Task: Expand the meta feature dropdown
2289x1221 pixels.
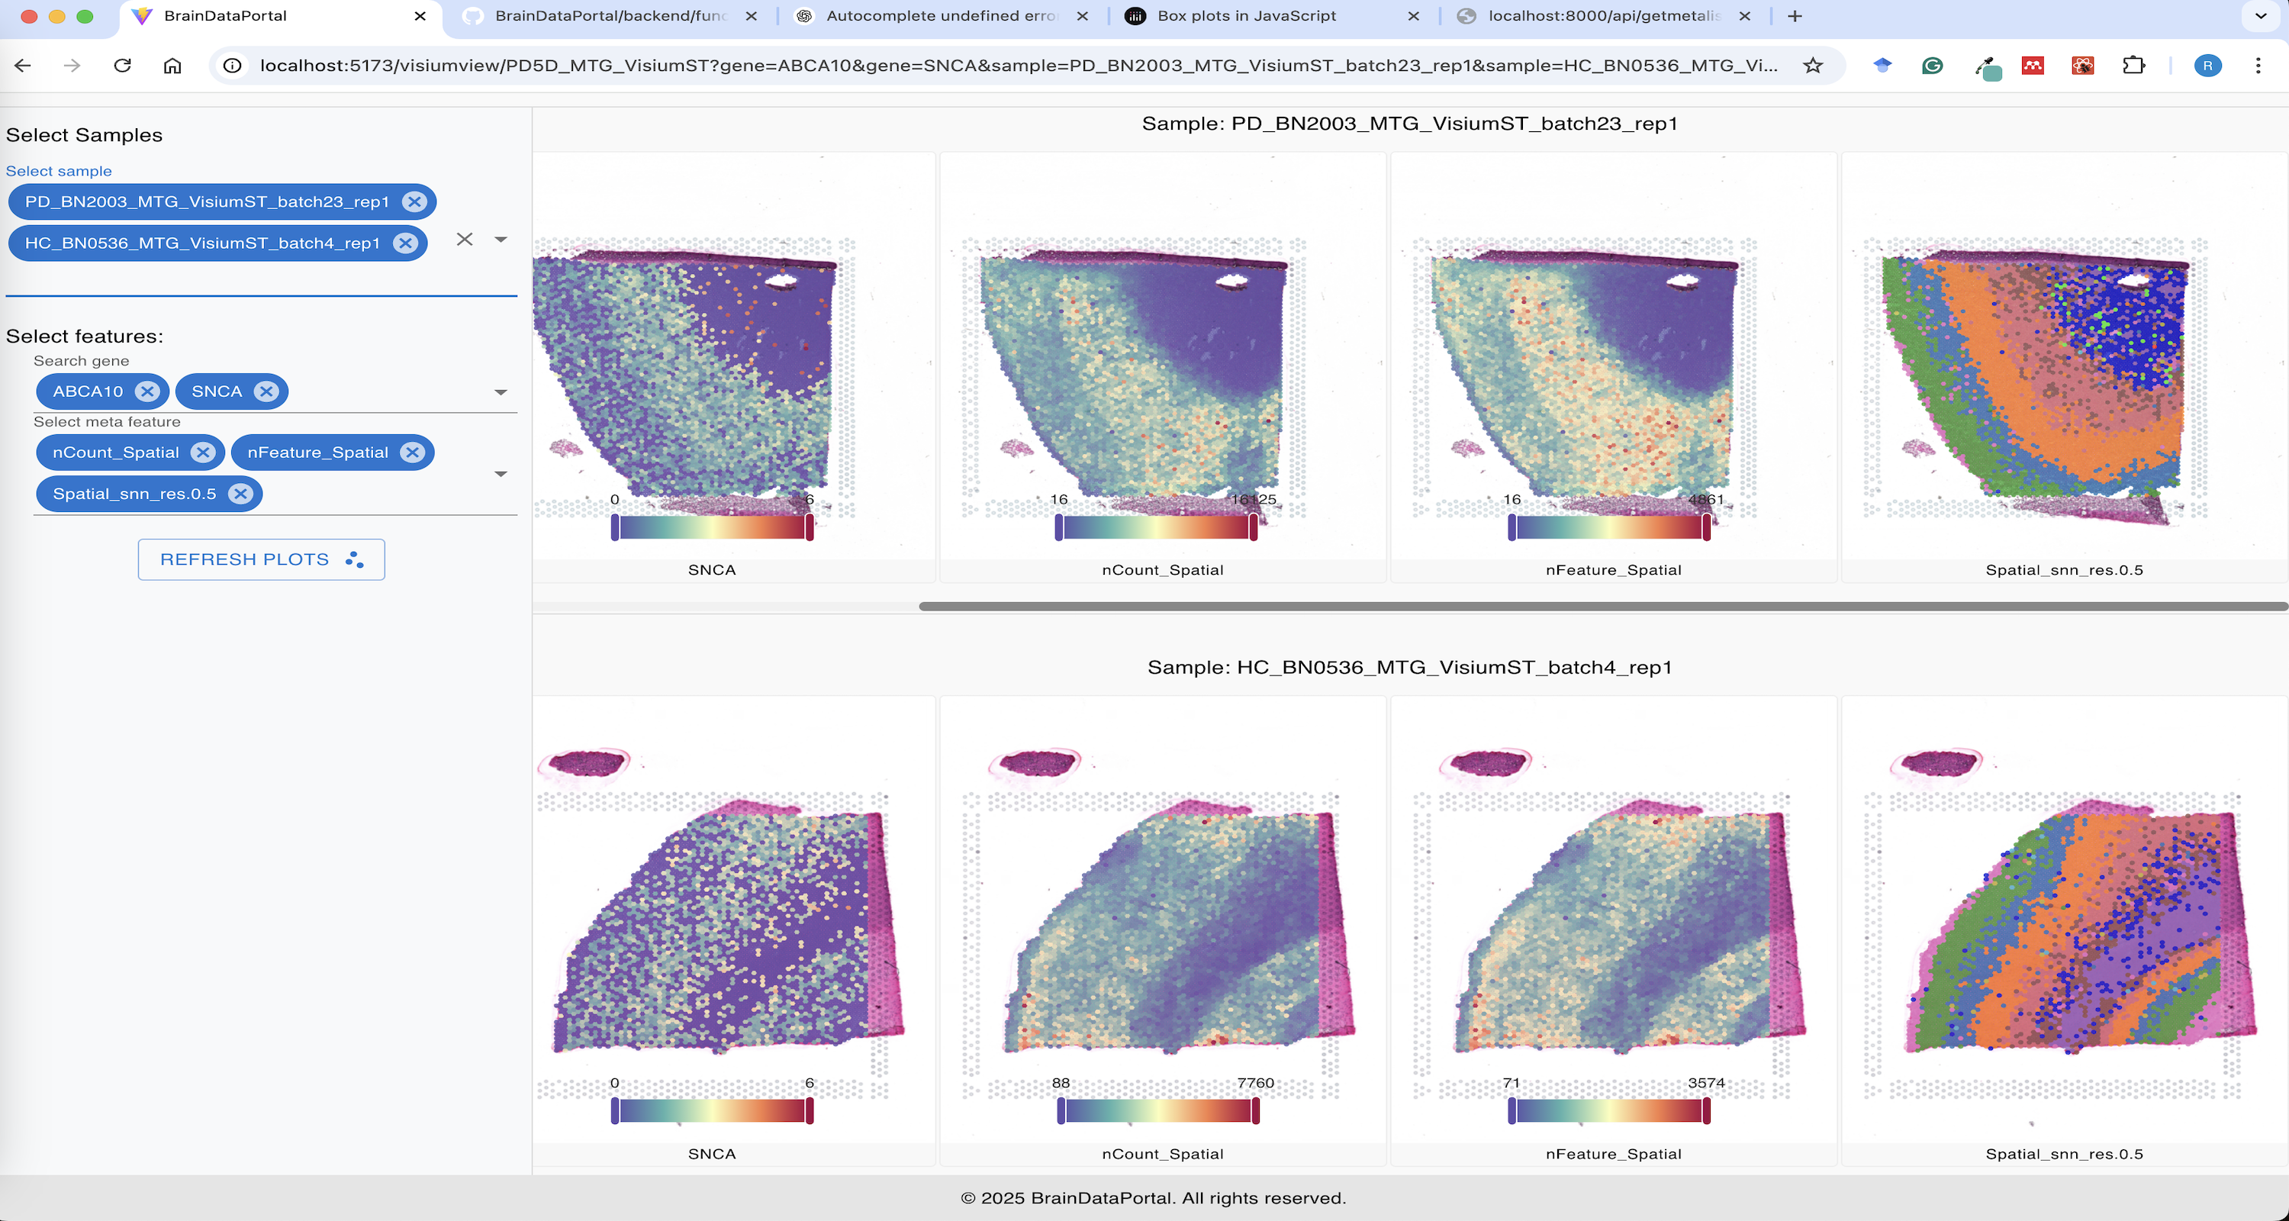Action: click(501, 474)
